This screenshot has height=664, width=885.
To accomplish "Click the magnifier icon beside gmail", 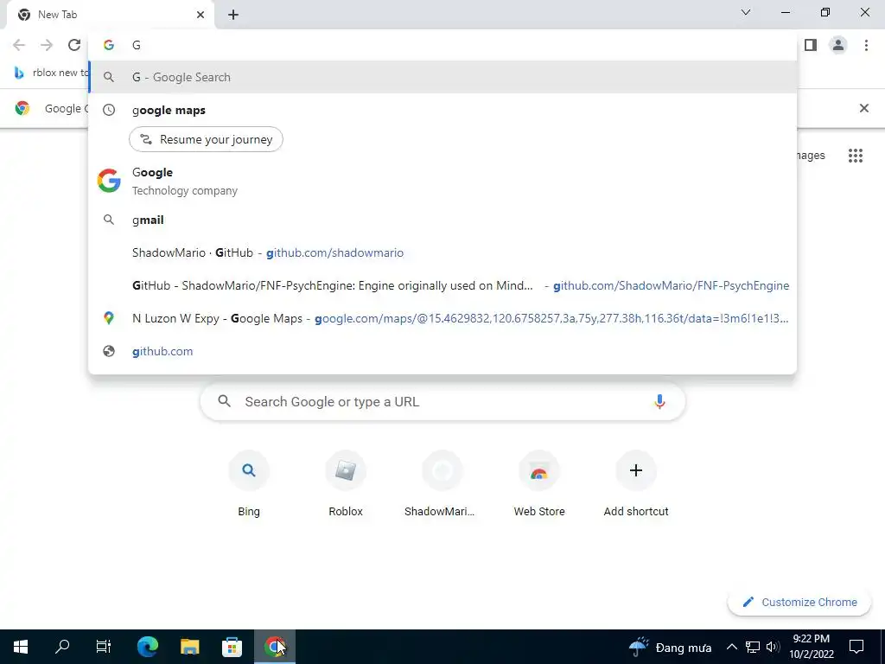I will 109,220.
